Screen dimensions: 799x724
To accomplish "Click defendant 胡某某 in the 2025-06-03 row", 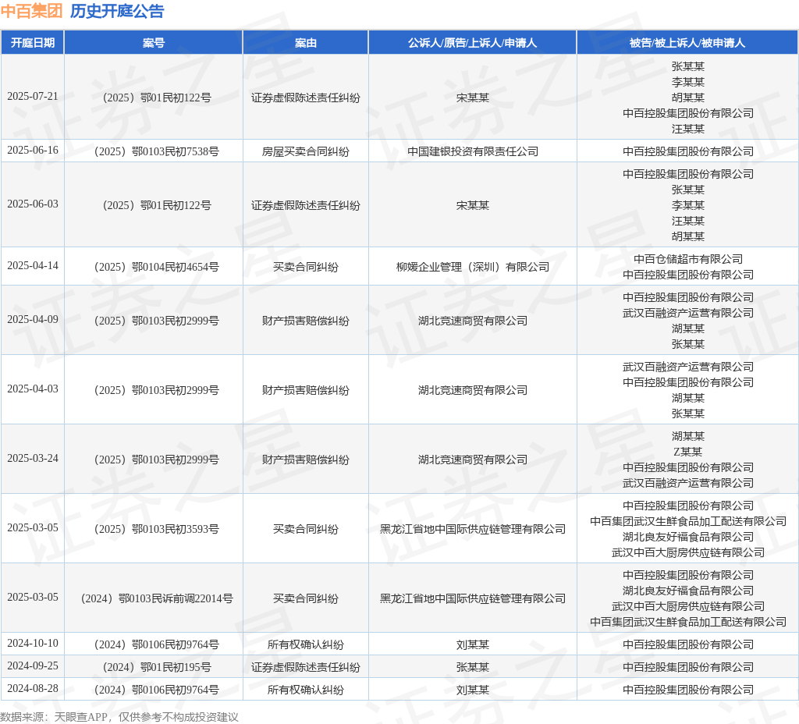I will (x=688, y=236).
